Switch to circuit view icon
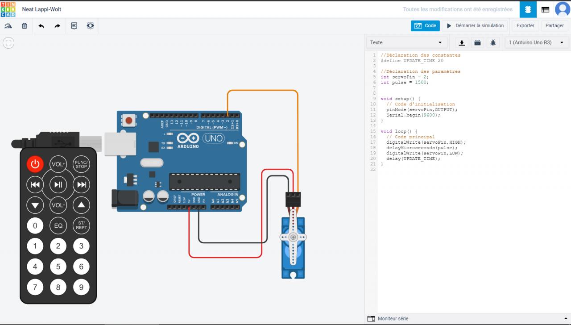 point(528,9)
